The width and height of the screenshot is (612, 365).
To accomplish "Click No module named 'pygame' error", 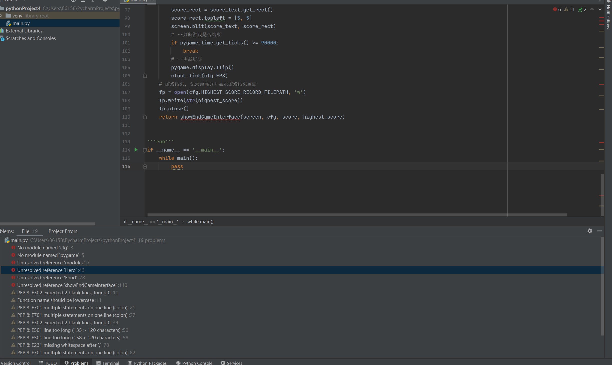I will pos(48,255).
